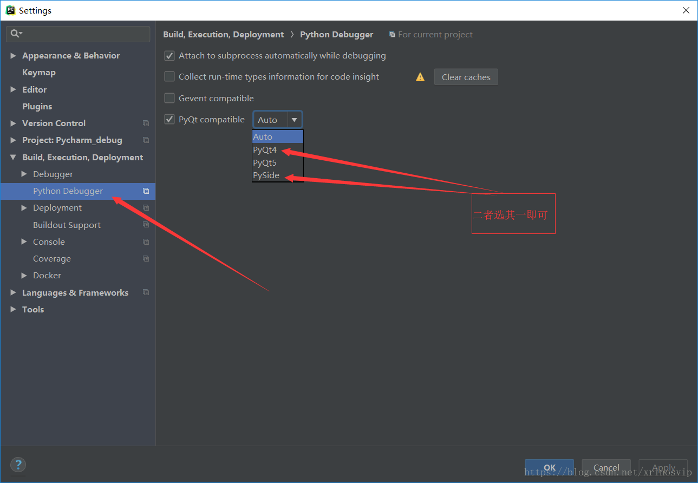The width and height of the screenshot is (698, 483).
Task: Click the Apply button
Action: [663, 468]
